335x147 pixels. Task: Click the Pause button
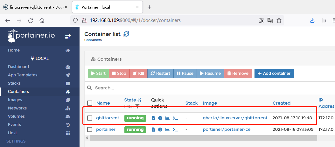[x=185, y=73]
